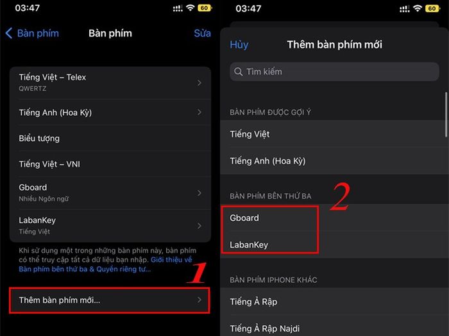This screenshot has width=449, height=336.
Task: Tap the Sửa edit button
Action: [202, 33]
